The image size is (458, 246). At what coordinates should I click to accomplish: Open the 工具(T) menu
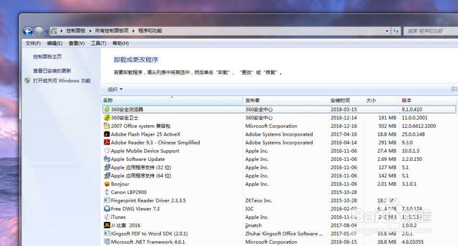point(98,43)
